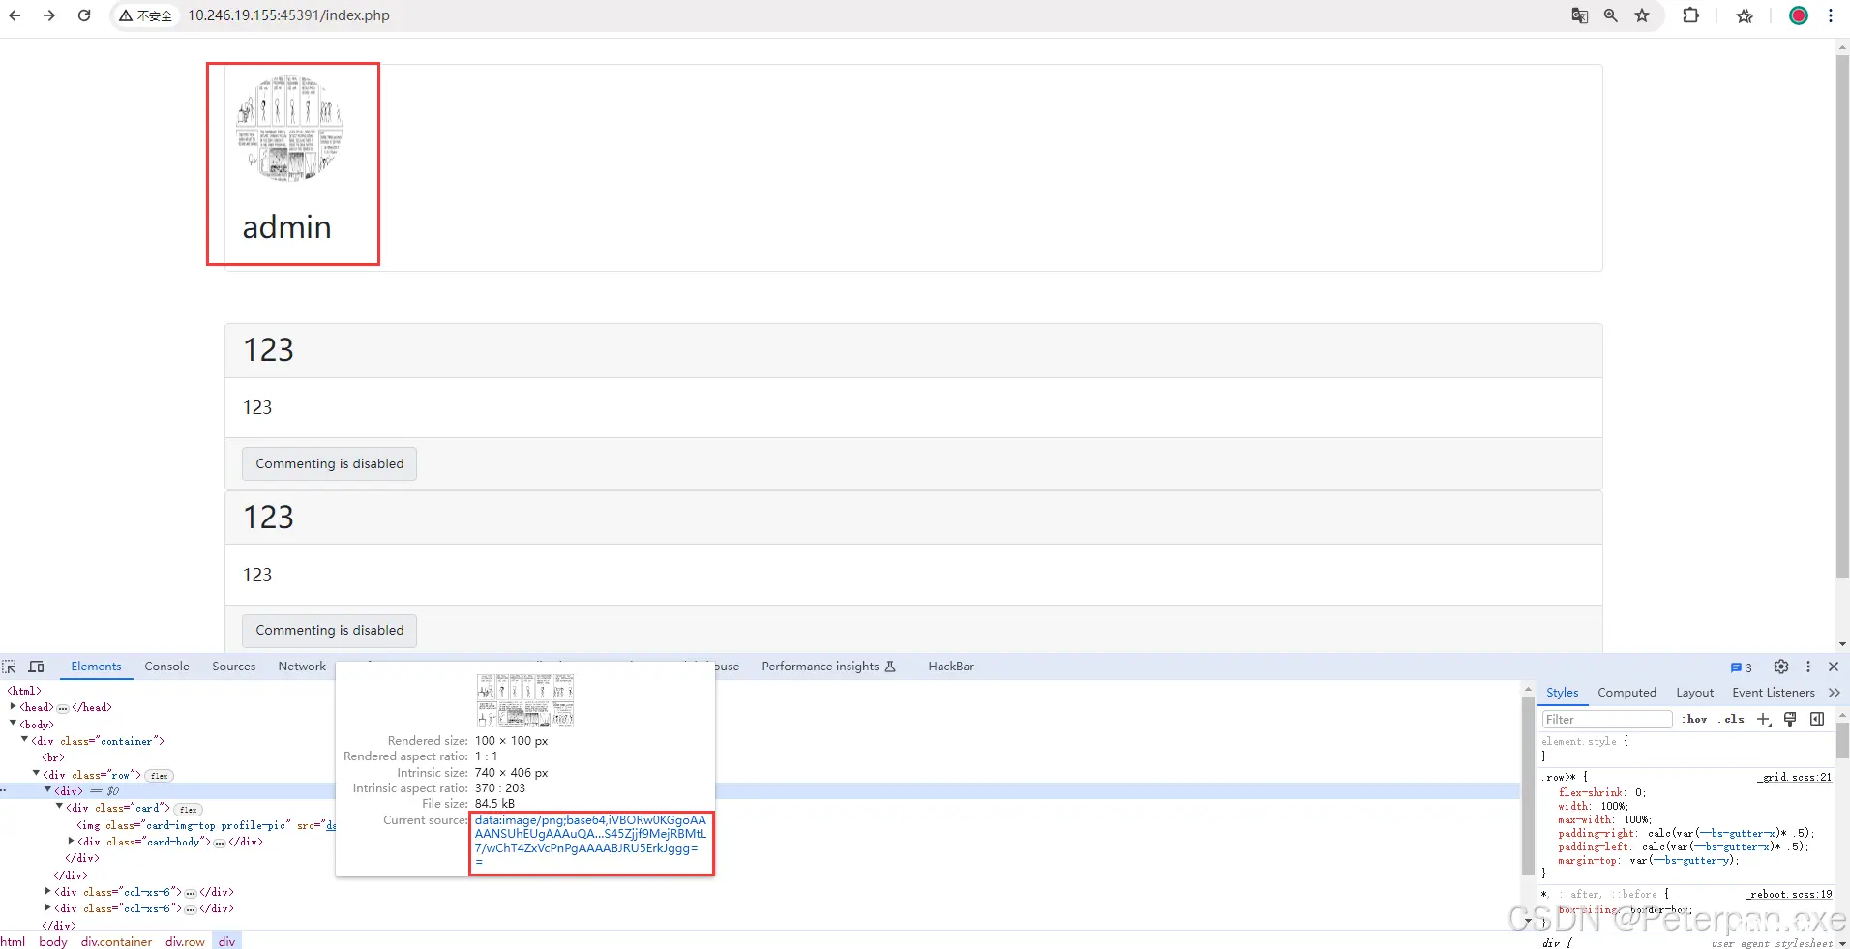Expand the first col-xs-6 div node
This screenshot has height=949, width=1850.
pos(48,891)
